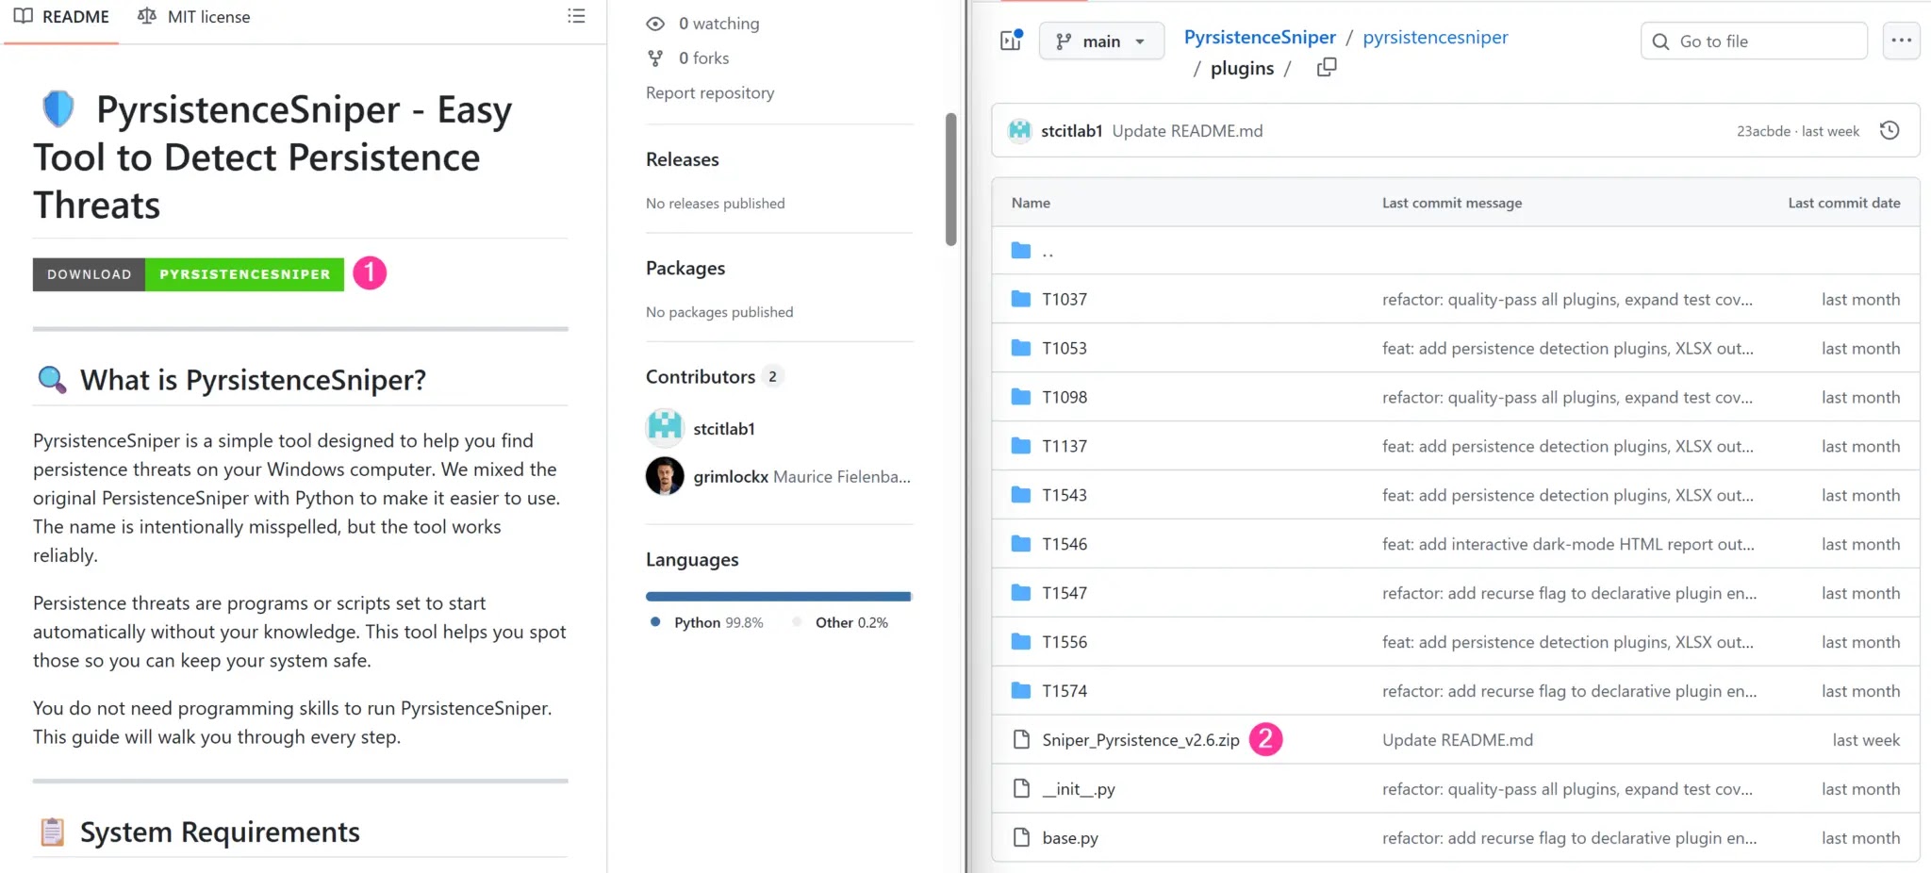The height and width of the screenshot is (873, 1931).
Task: Click the What is PyrsistenceSniper? heading
Action: (x=253, y=380)
